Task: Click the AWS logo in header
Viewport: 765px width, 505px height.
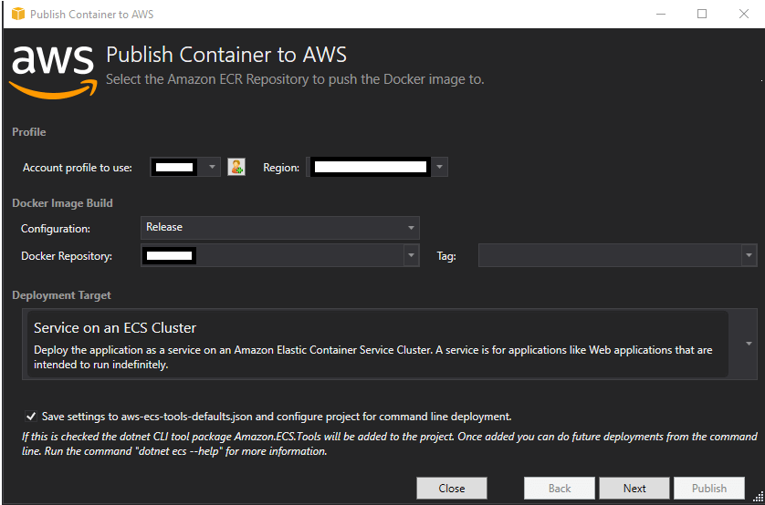Action: tap(53, 72)
